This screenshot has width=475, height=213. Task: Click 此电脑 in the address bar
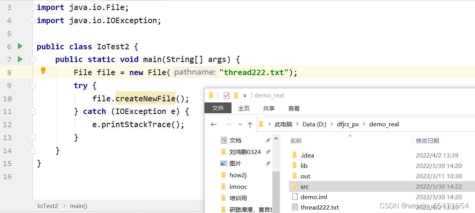[283, 124]
